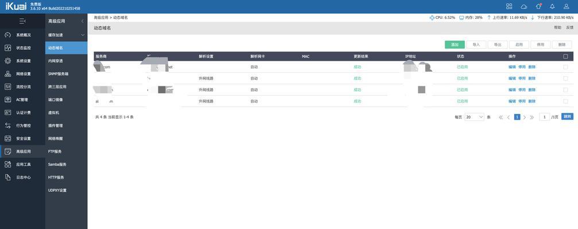Collapse the 高级应用 panel with left chevron
Image resolution: width=578 pixels, height=229 pixels.
coord(82,21)
